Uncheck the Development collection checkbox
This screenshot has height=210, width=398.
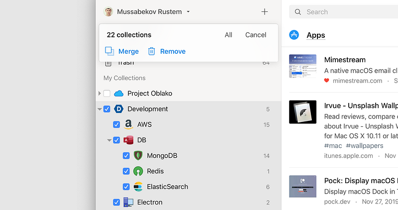click(x=107, y=109)
